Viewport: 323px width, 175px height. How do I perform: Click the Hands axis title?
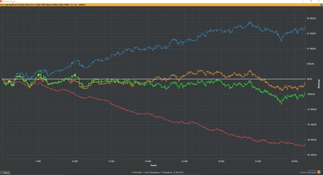point(154,165)
